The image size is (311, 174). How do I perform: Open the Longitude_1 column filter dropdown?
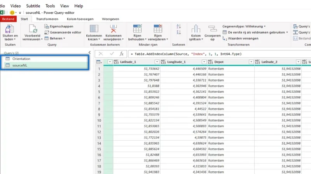coord(204,62)
